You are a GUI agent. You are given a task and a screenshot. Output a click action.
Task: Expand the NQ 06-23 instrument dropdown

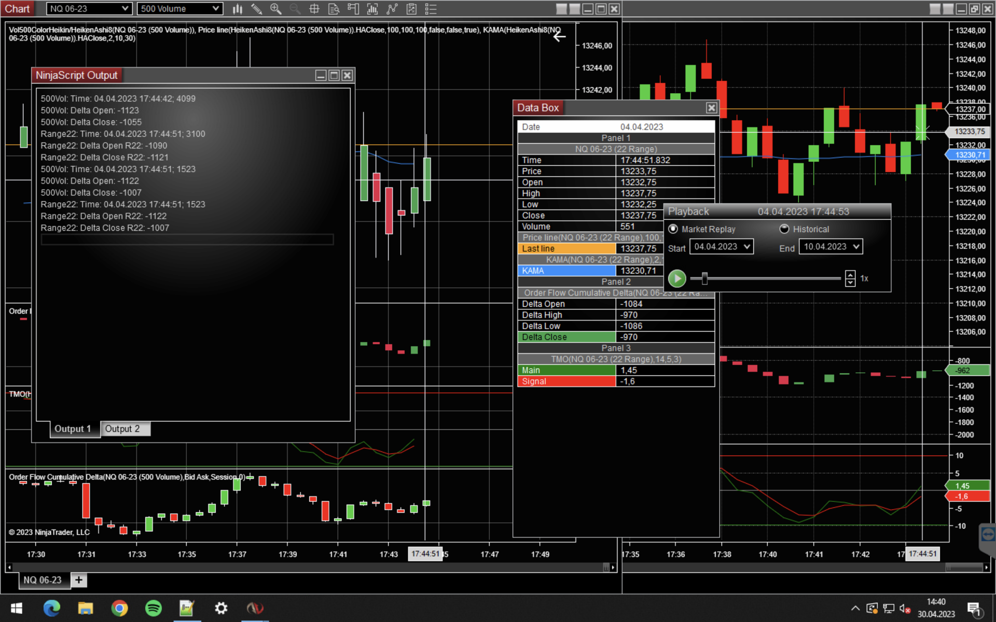coord(125,9)
